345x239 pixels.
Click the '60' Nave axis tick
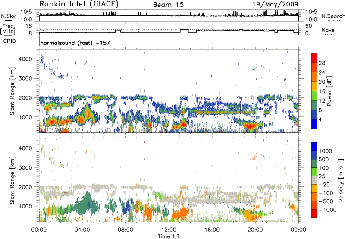click(x=308, y=26)
